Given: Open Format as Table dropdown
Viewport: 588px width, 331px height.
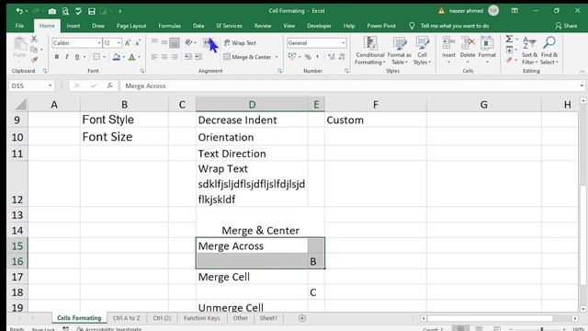Looking at the screenshot, I should pos(399,51).
